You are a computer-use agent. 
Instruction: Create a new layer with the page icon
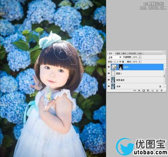coord(157,90)
